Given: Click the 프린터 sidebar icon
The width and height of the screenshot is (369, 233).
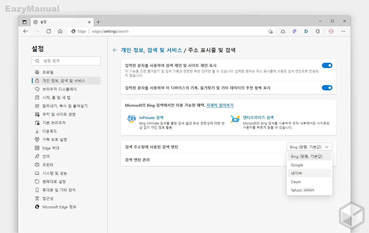Looking at the screenshot, I should click(37, 165).
